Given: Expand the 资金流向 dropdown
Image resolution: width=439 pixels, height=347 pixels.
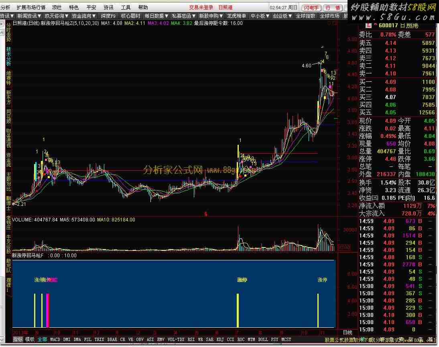Looking at the screenshot, I should (84, 16).
